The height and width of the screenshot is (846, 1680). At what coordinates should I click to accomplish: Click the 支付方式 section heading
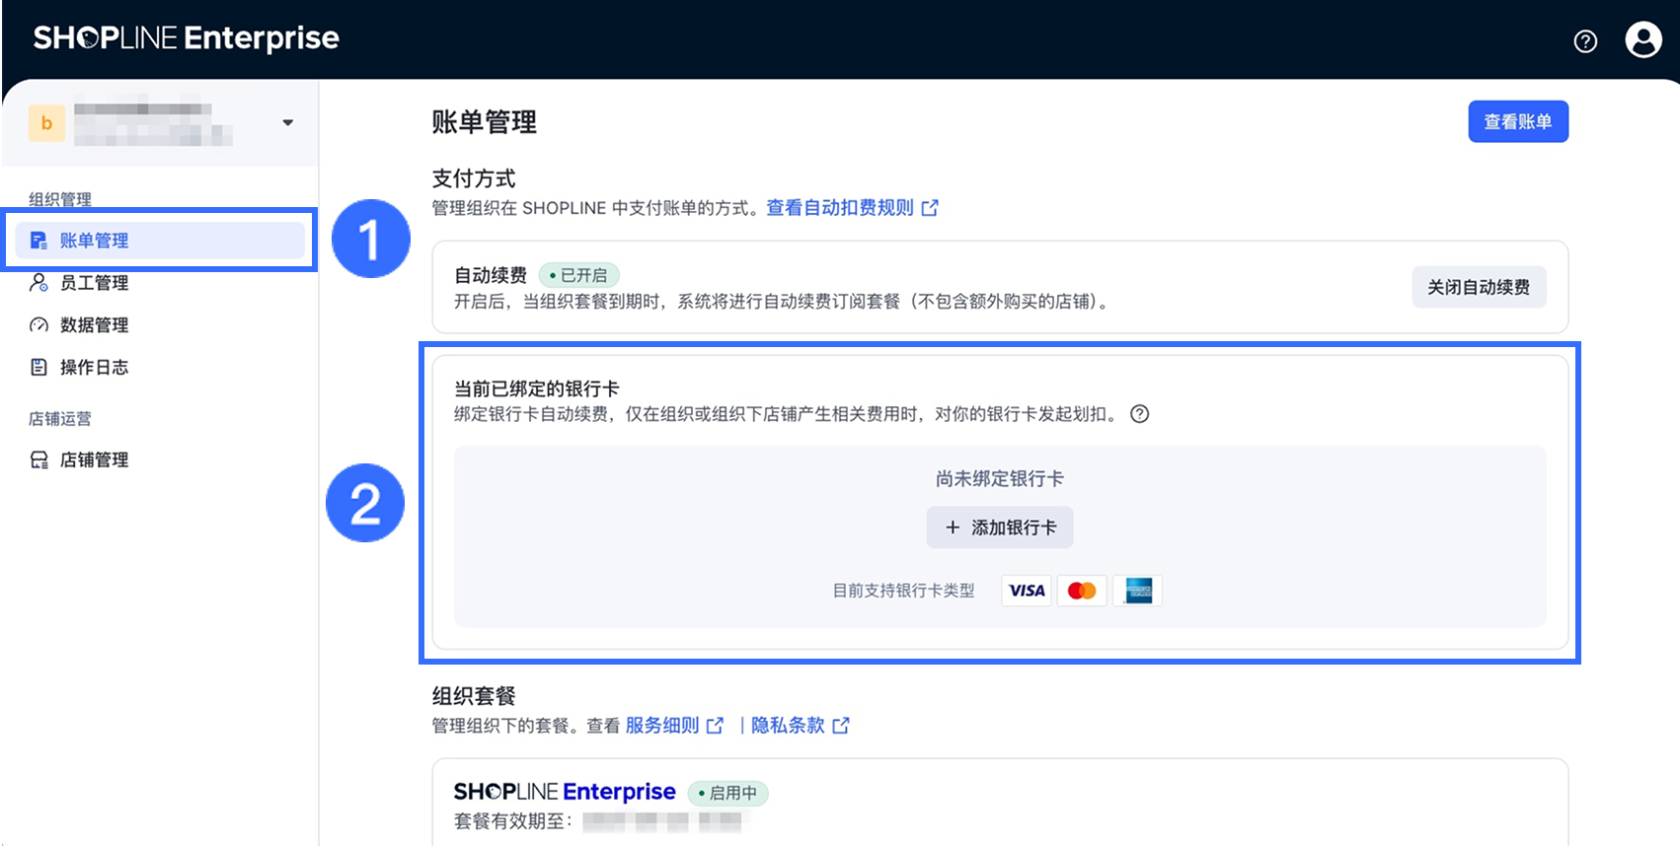point(474,178)
